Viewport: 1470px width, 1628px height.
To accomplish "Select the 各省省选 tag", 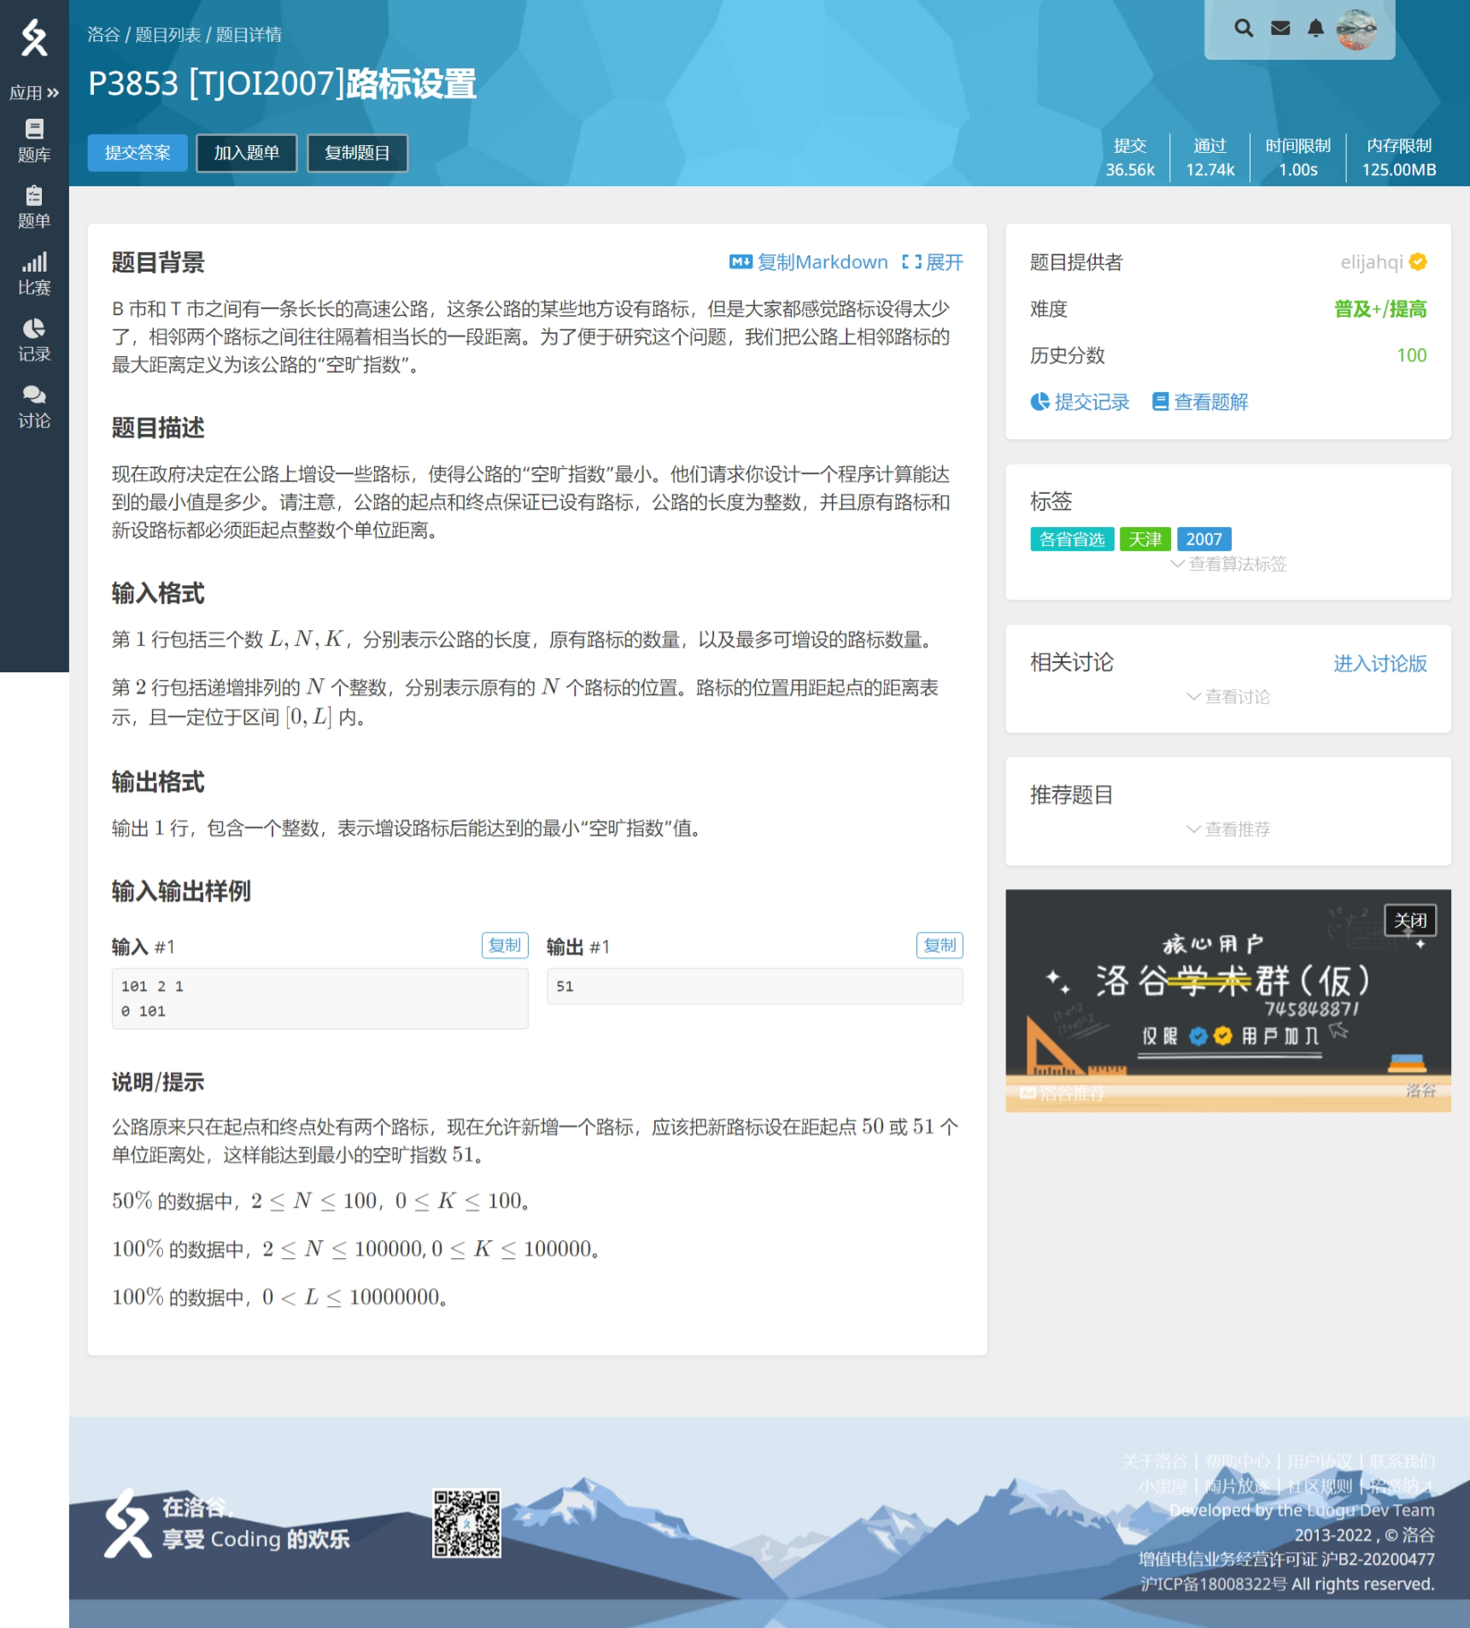I will [1071, 539].
